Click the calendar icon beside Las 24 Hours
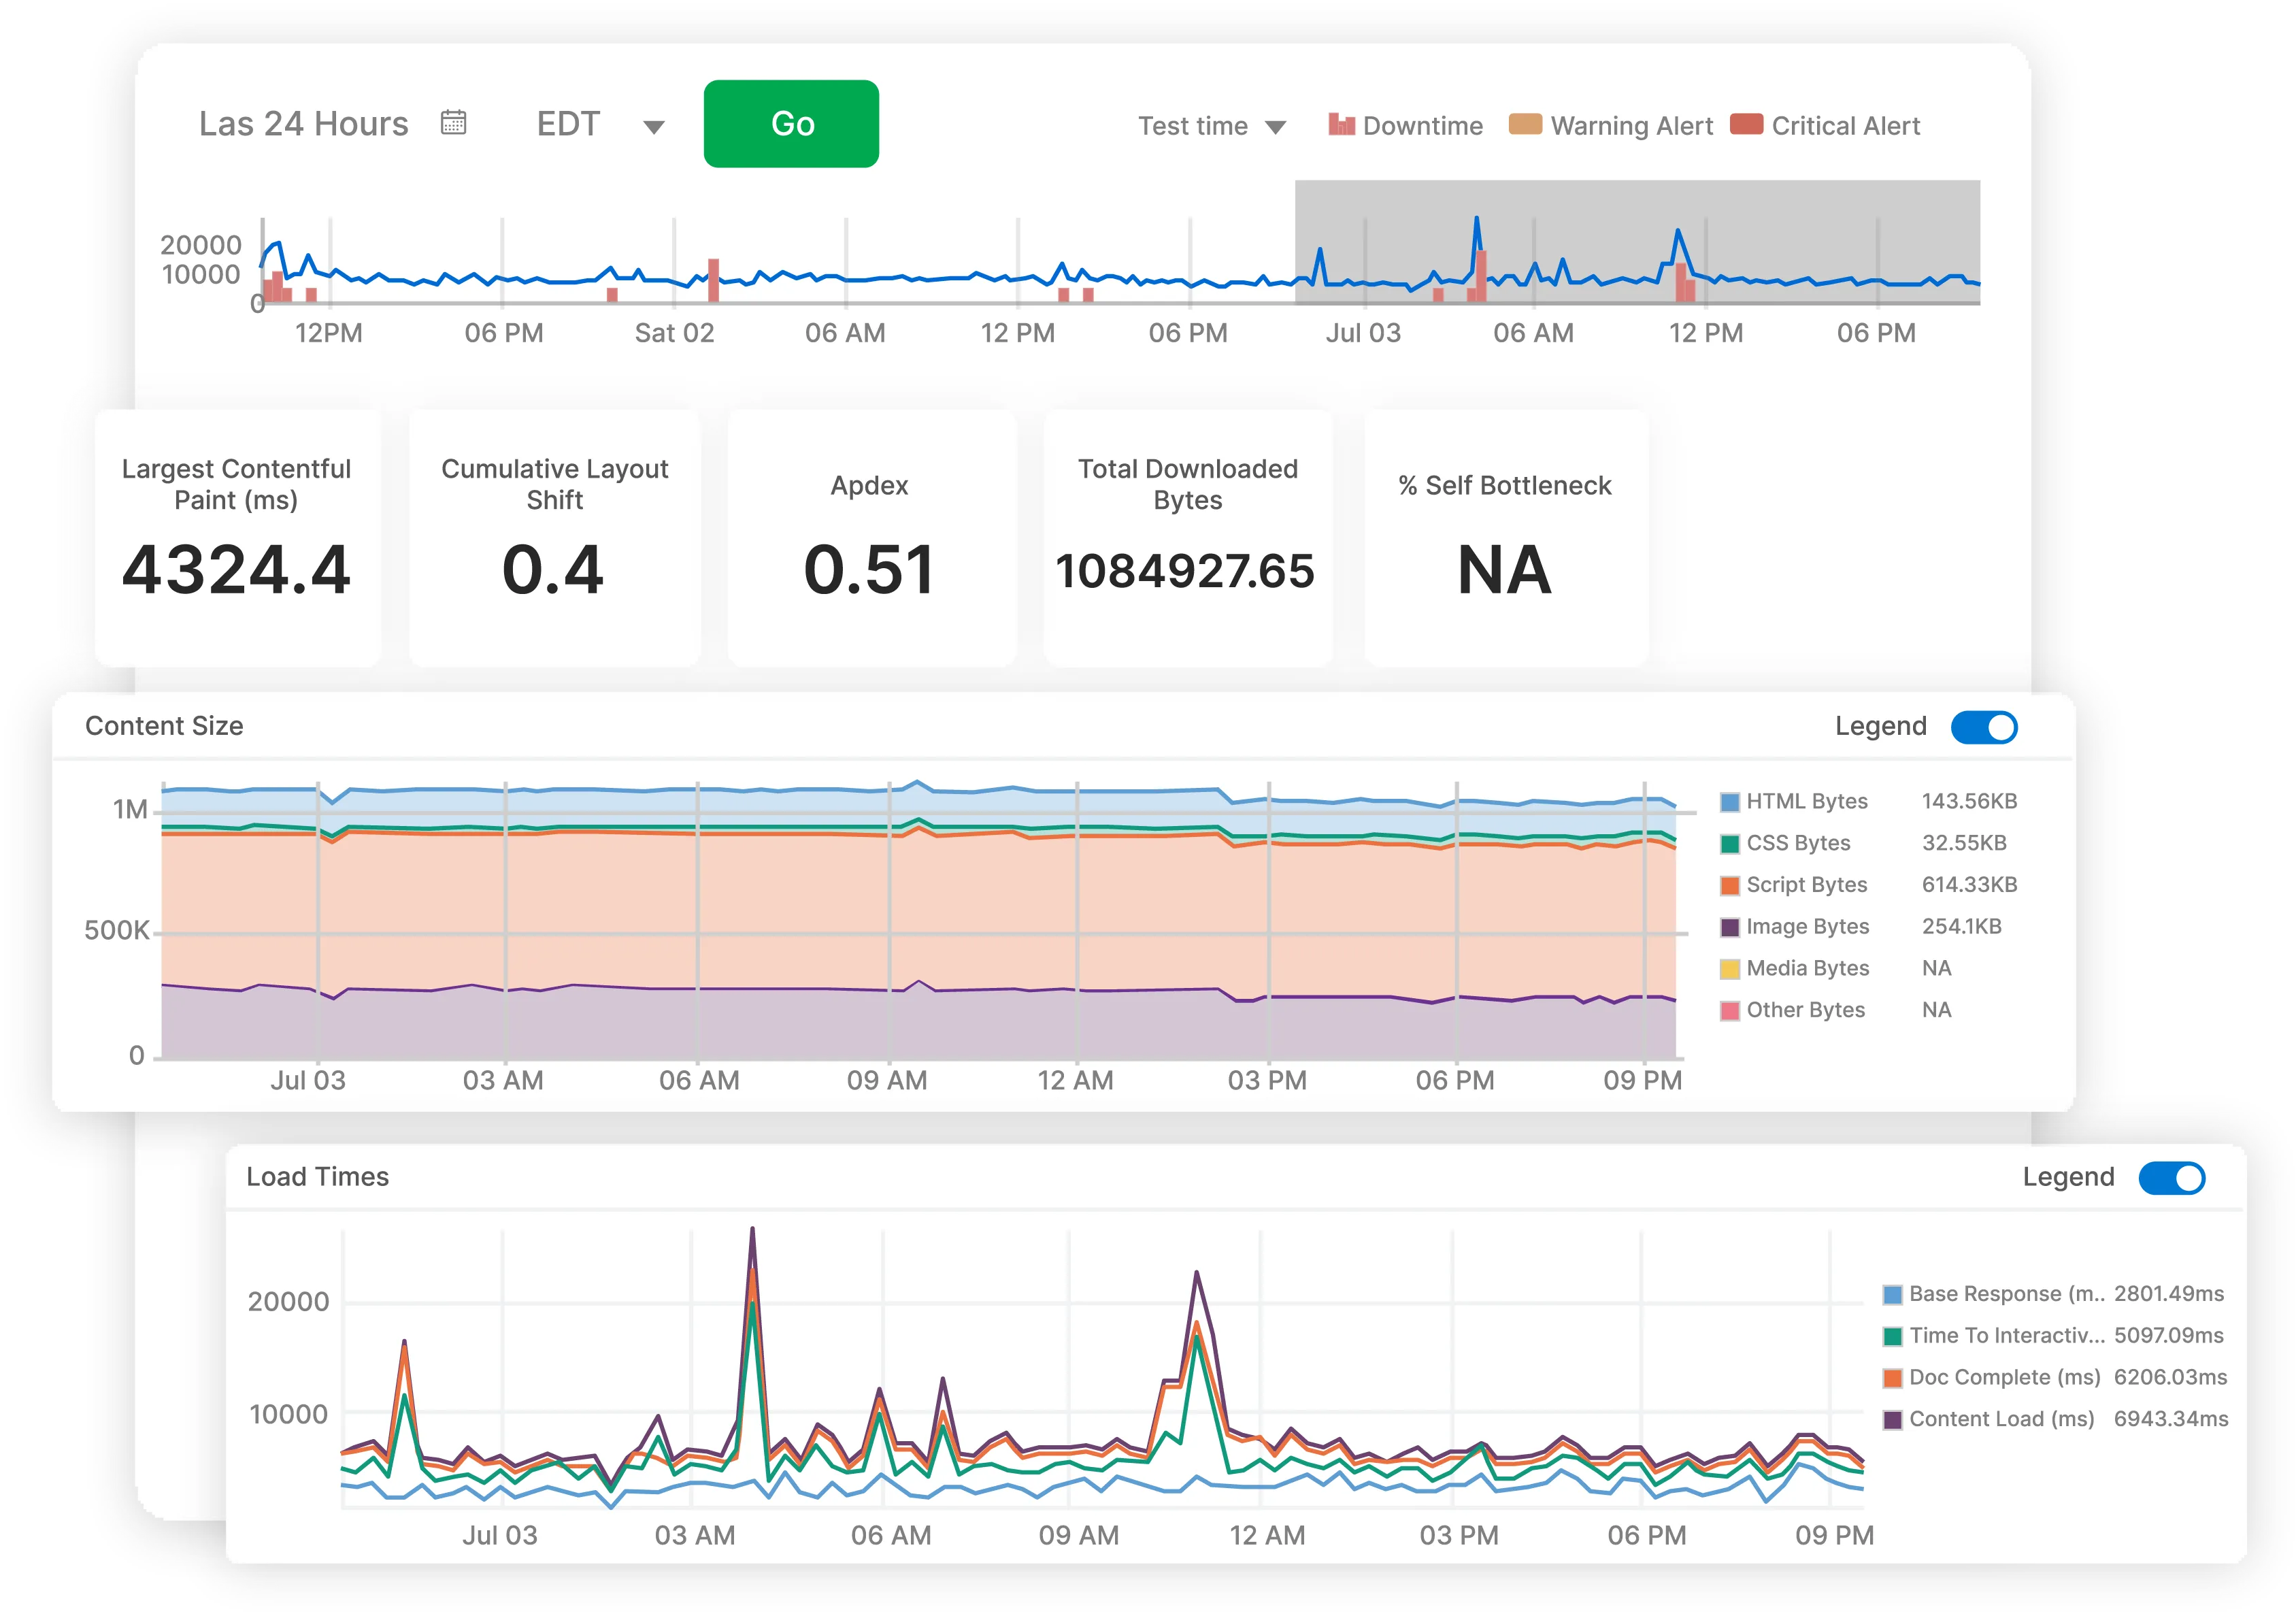This screenshot has height=1616, width=2296. [x=455, y=122]
